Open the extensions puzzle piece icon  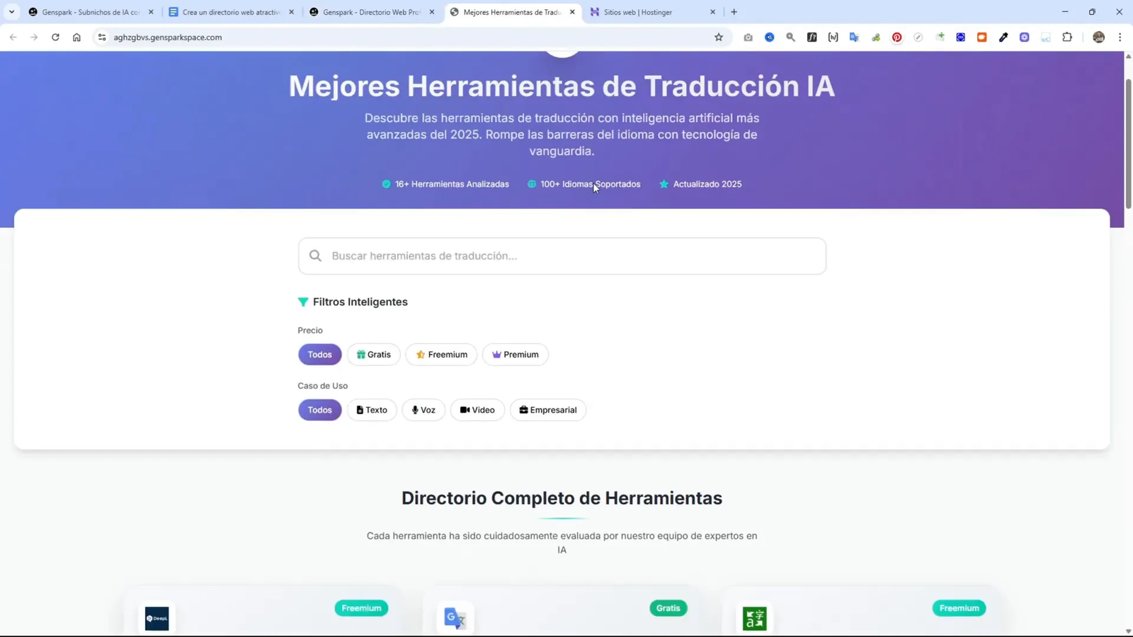(x=1068, y=38)
